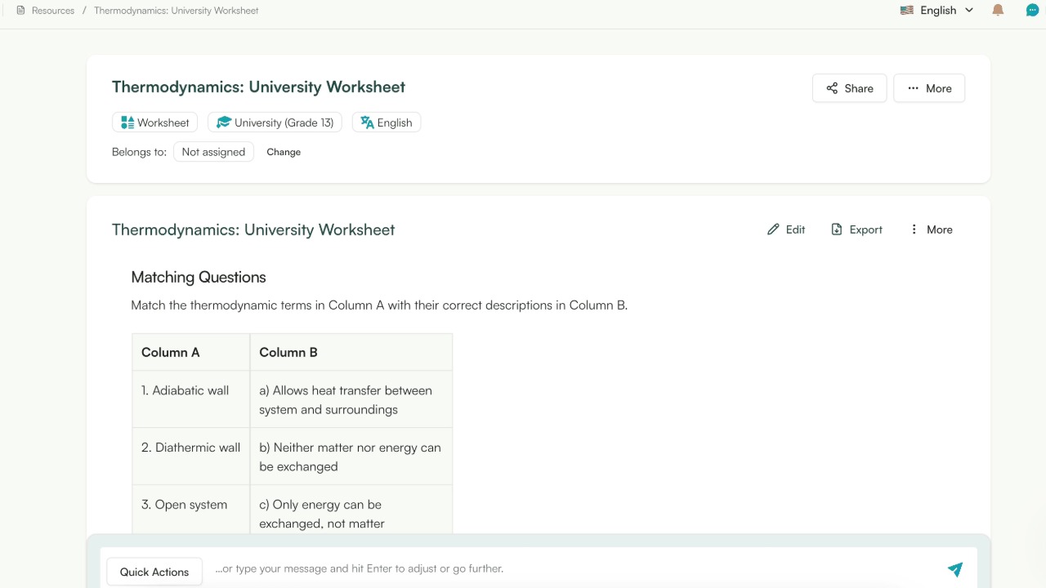Screen dimensions: 1046x588
Task: Click the message input field
Action: [x=490, y=568]
